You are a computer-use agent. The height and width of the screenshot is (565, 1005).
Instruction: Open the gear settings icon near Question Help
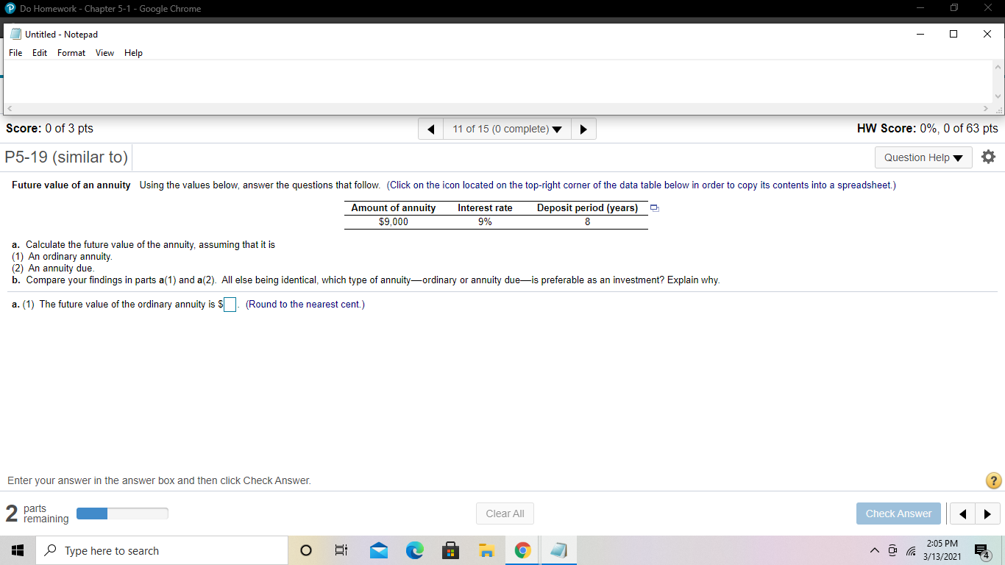988,156
